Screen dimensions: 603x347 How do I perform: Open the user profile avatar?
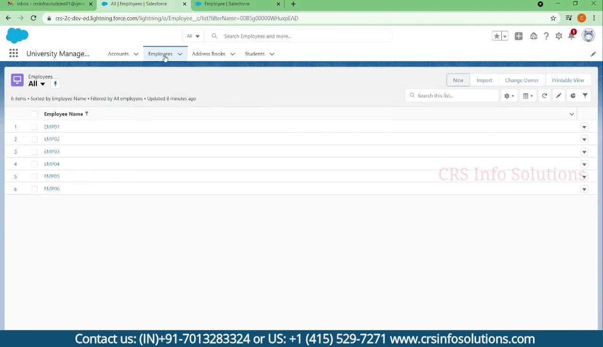pos(588,36)
